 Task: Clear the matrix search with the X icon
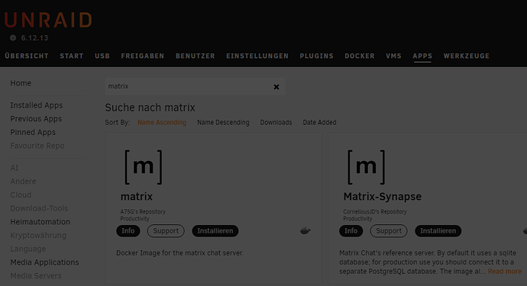click(x=276, y=87)
